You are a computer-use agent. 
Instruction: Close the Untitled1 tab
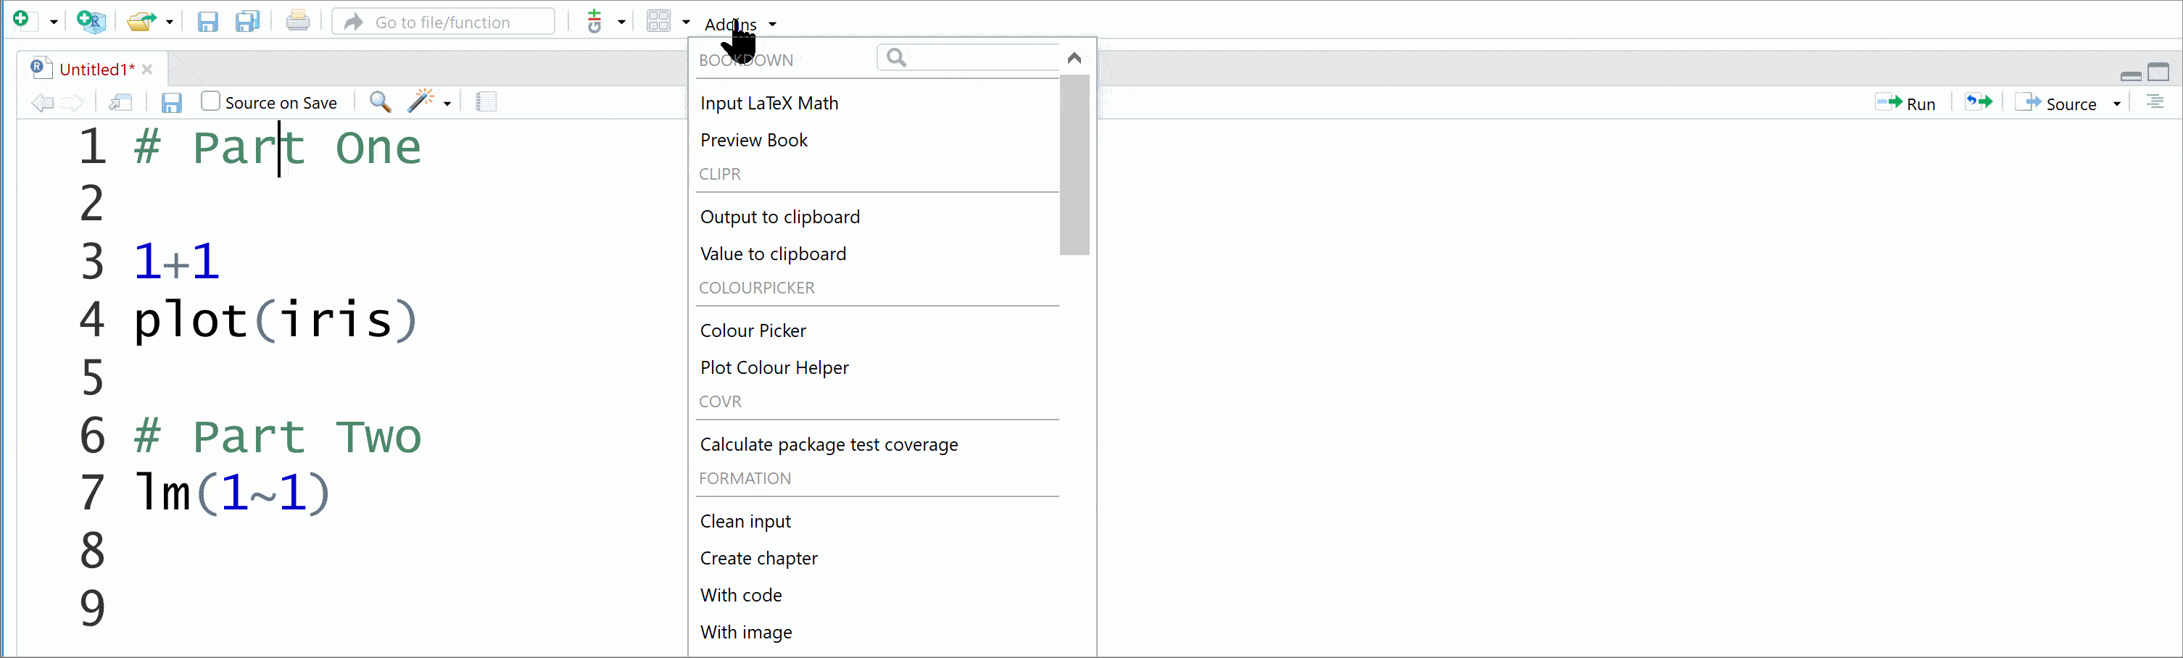147,70
